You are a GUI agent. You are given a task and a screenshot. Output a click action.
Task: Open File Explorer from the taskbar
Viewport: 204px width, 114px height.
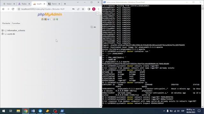coord(18,111)
